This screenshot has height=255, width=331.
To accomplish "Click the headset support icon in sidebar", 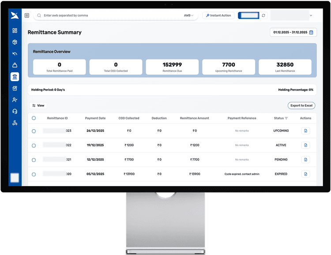I will pos(15,111).
